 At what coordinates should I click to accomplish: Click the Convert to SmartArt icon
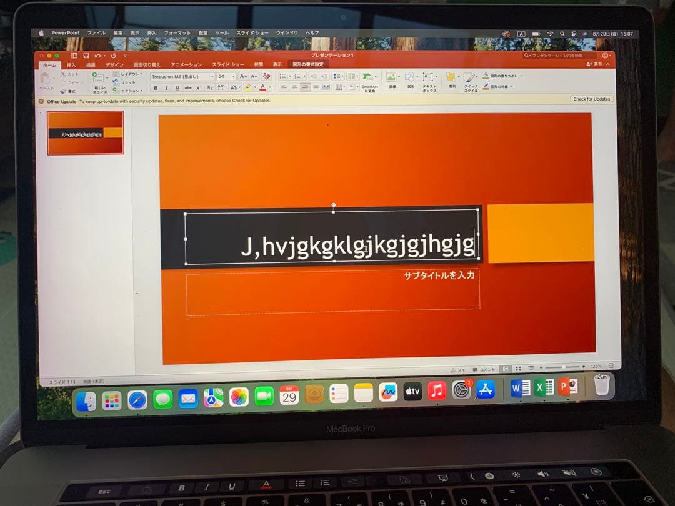[x=368, y=77]
